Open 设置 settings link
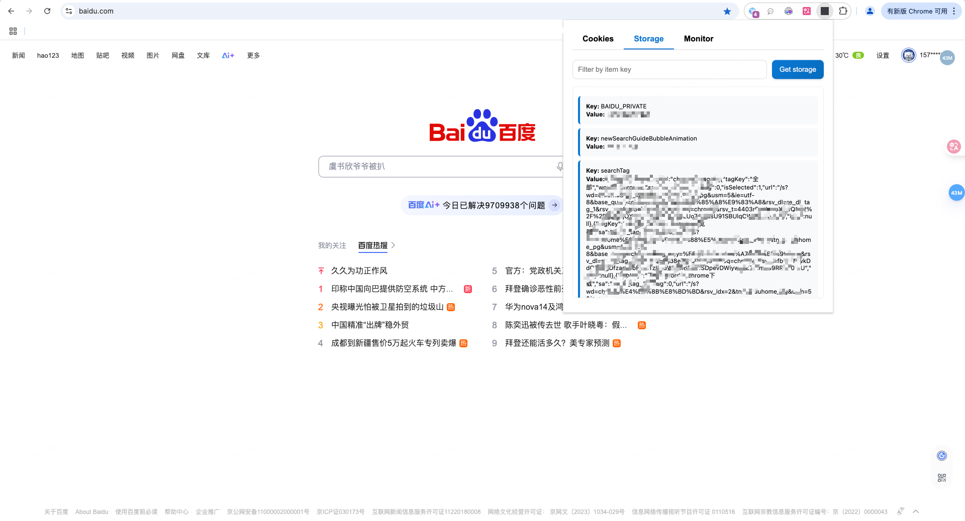The height and width of the screenshot is (521, 965). pyautogui.click(x=883, y=56)
